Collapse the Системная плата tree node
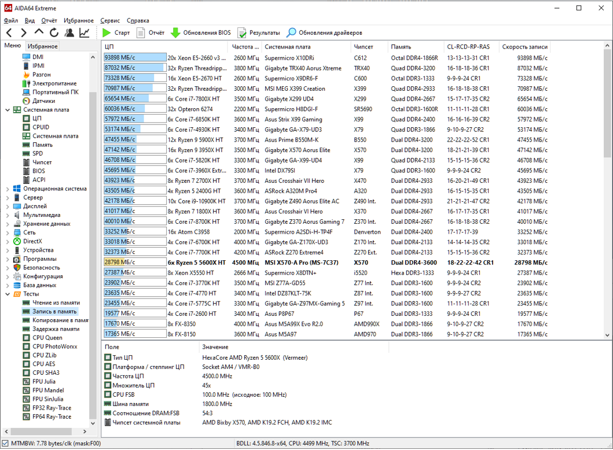 coord(8,110)
